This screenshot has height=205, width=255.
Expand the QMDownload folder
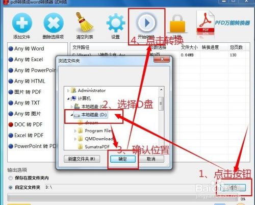75,139
